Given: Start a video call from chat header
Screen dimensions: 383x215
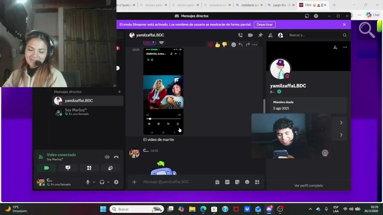Looking at the screenshot, I should [x=250, y=35].
